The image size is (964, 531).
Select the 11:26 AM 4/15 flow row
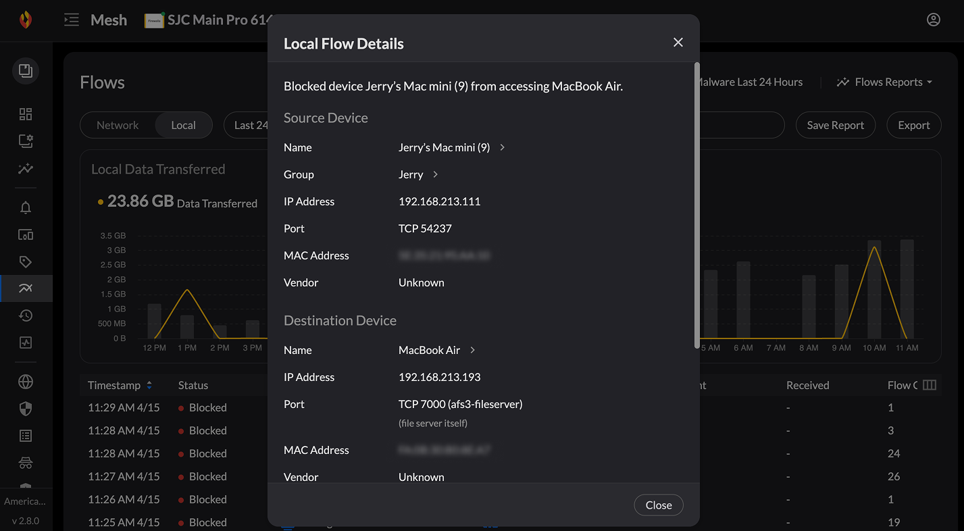click(x=511, y=499)
